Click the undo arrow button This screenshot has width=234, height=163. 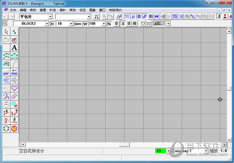[6, 17]
